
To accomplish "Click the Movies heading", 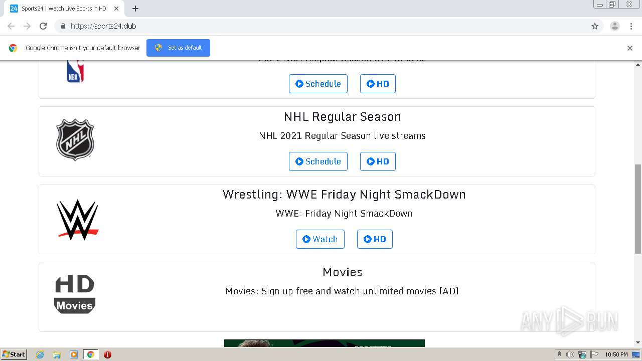I will tap(342, 272).
